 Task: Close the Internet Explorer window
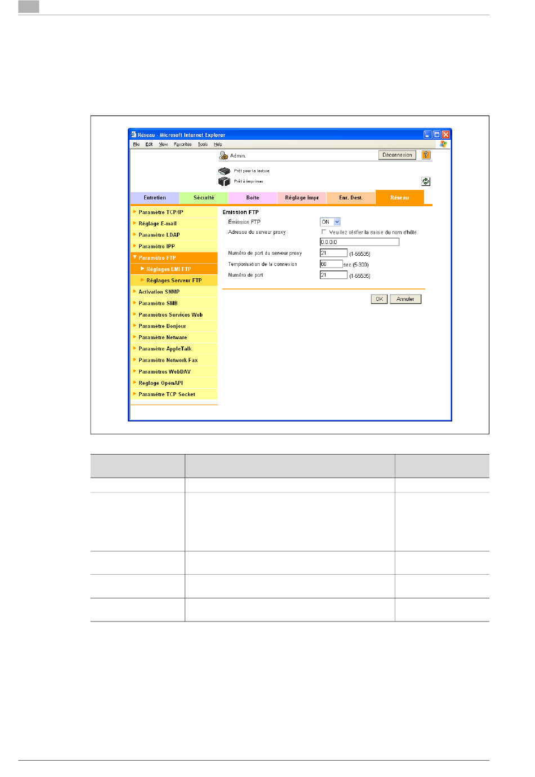445,135
